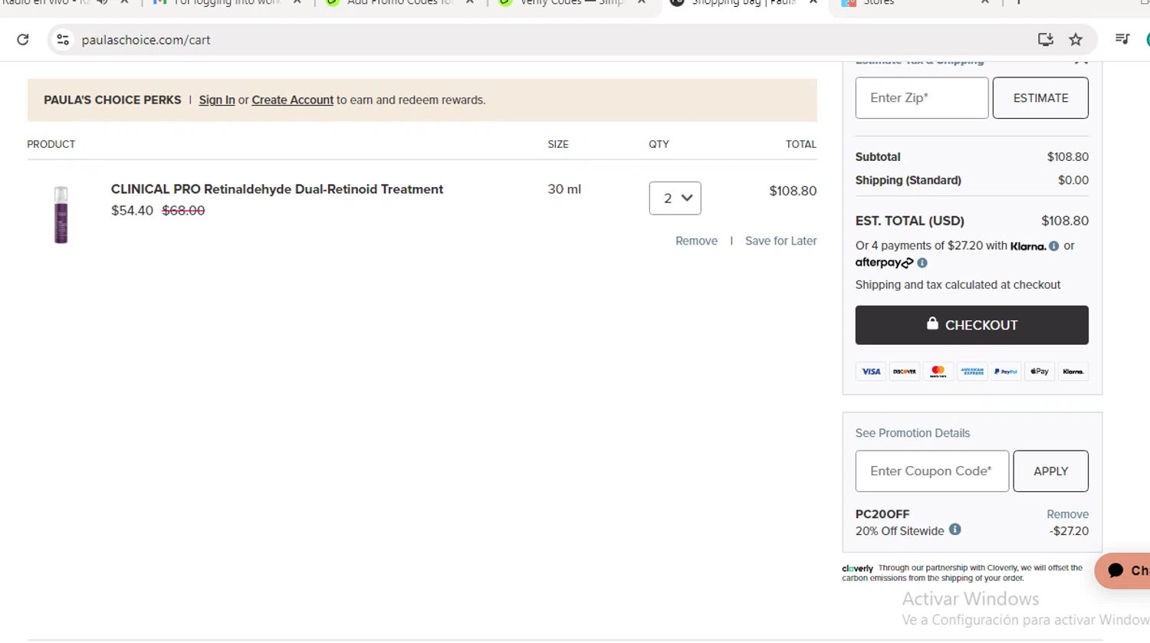1150x643 pixels.
Task: Click Klarna info icon
Action: click(1054, 246)
